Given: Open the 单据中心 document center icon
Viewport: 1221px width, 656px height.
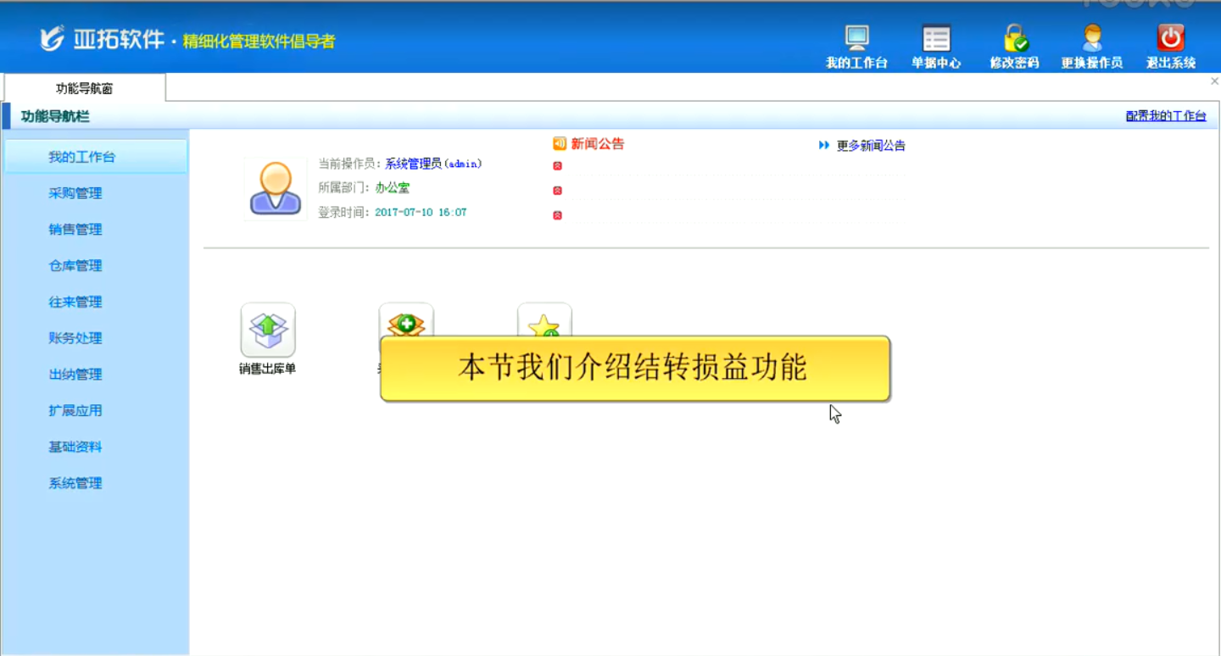Looking at the screenshot, I should coord(936,39).
